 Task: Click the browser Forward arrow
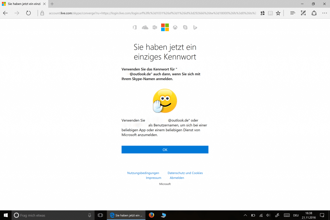point(17,13)
